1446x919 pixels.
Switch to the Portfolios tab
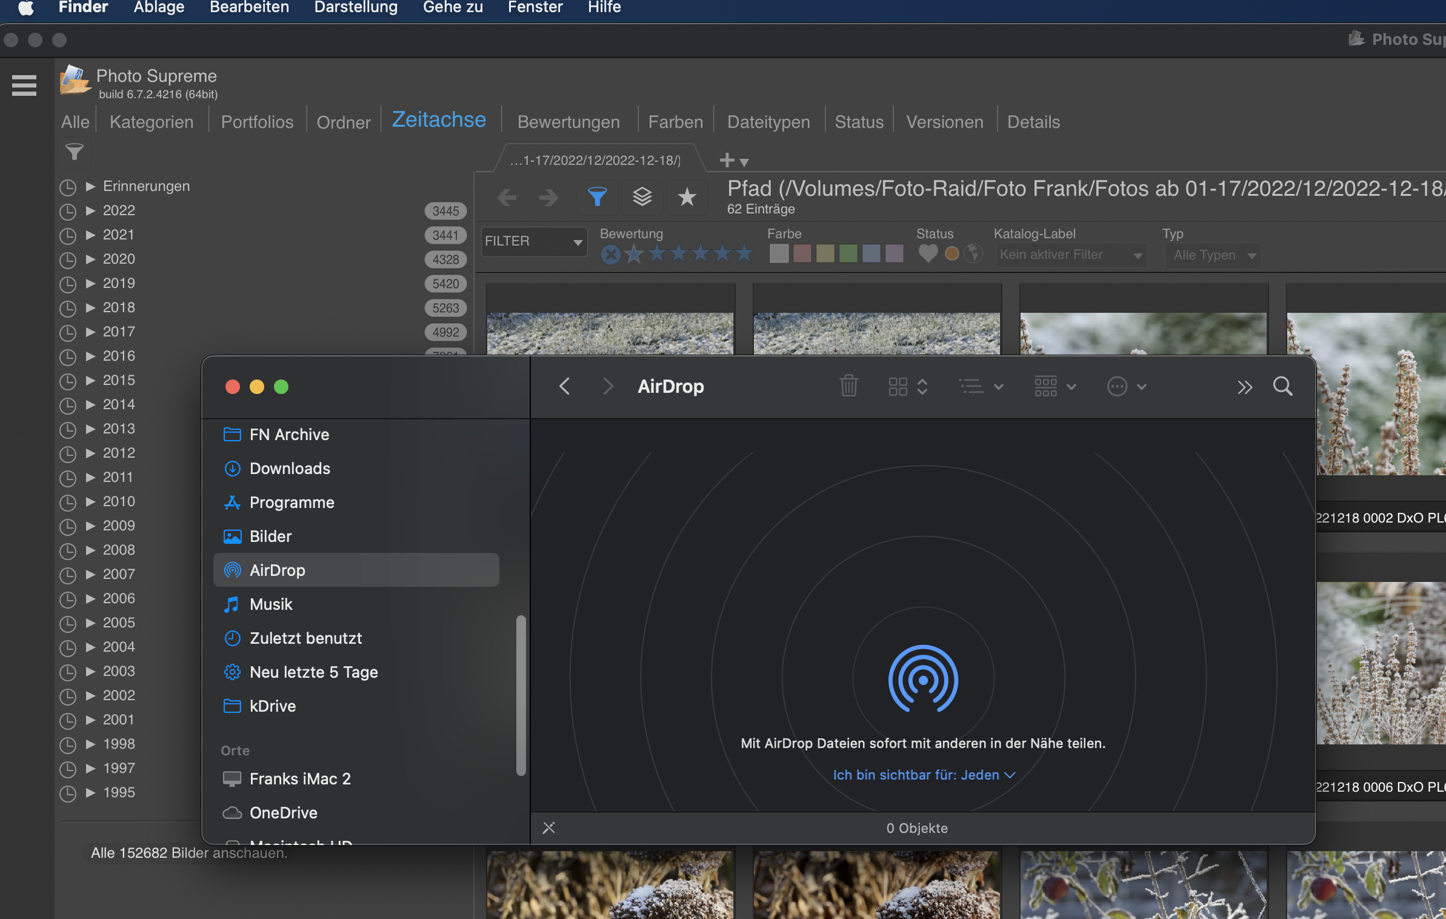(x=257, y=122)
